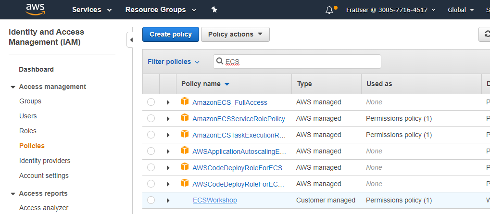
Task: Click the AWSCodeDeployRoleForECS orange policy icon
Action: pyautogui.click(x=185, y=167)
